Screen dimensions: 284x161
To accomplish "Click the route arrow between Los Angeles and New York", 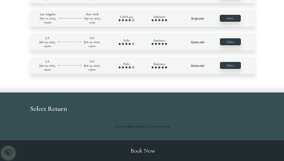I will pos(70,18).
